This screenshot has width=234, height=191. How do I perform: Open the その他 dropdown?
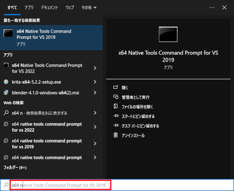click(89, 7)
